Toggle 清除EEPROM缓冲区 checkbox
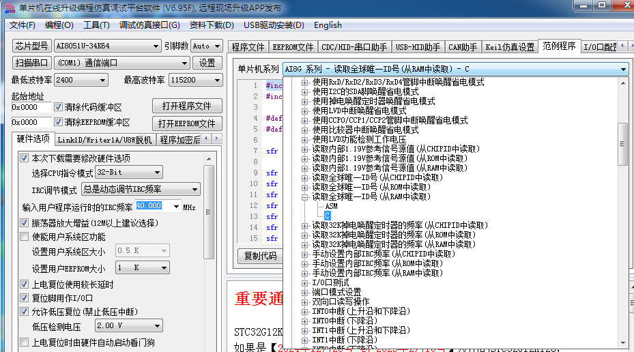Screen dimensions: 634x352 (58, 122)
